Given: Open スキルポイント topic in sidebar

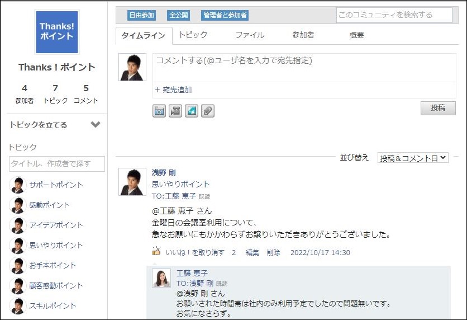Looking at the screenshot, I should (53, 305).
